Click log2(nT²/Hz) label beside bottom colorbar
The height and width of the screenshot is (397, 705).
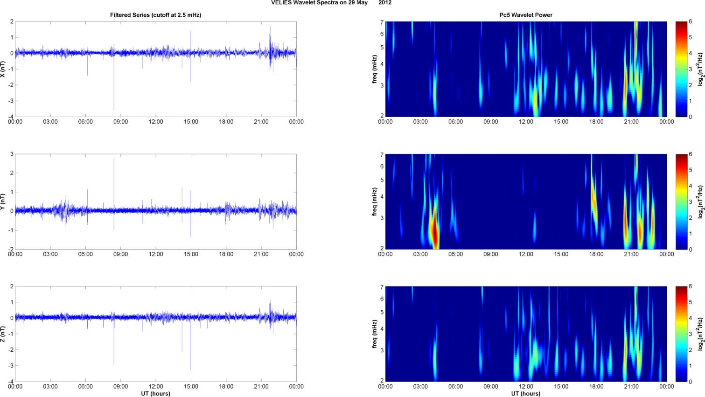pyautogui.click(x=700, y=334)
